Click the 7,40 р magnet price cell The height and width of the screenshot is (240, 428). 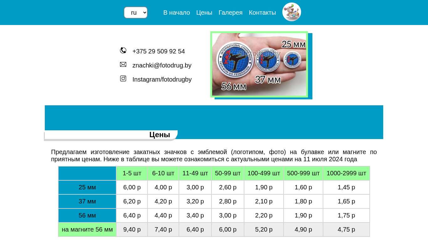click(x=163, y=230)
